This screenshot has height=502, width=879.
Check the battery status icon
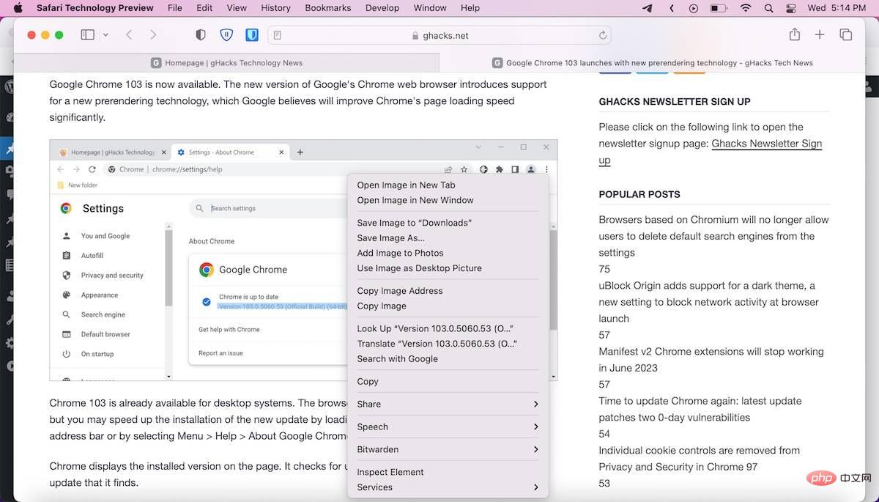[719, 8]
